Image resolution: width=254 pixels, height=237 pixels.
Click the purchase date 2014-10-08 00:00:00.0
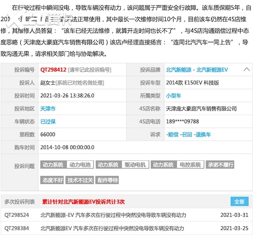point(67,147)
